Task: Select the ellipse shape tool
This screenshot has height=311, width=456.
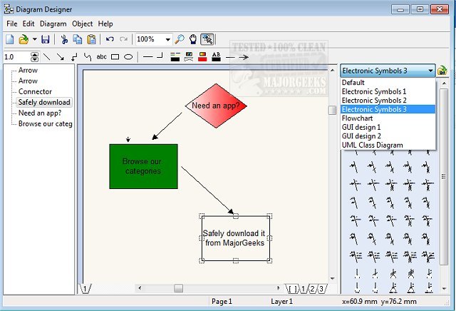Action: (128, 57)
